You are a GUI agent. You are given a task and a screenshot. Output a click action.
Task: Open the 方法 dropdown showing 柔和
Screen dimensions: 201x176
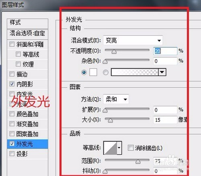[x=116, y=99]
